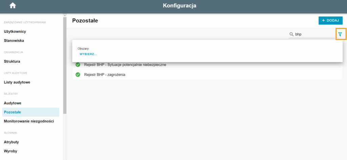Image resolution: width=347 pixels, height=160 pixels.
Task: Toggle the filter funnel icon
Action: [340, 34]
